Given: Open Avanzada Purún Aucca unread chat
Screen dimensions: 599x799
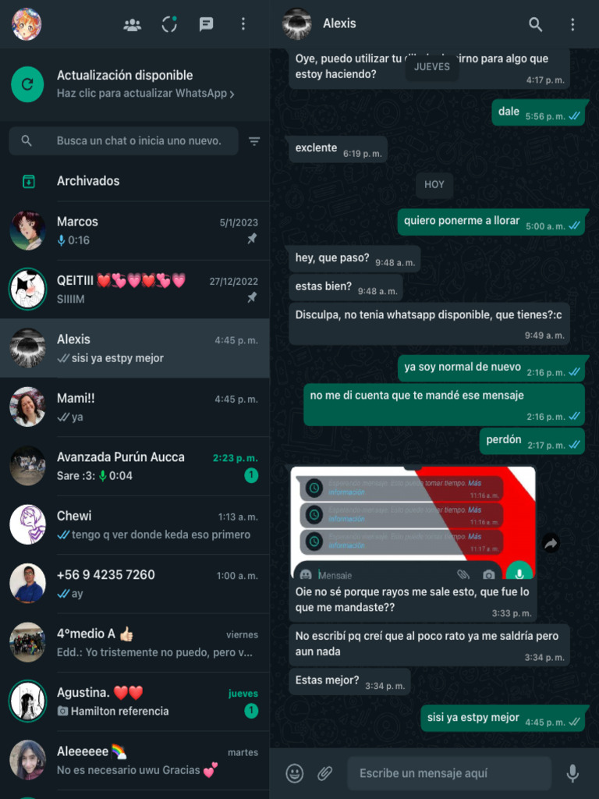Looking at the screenshot, I should [x=135, y=467].
